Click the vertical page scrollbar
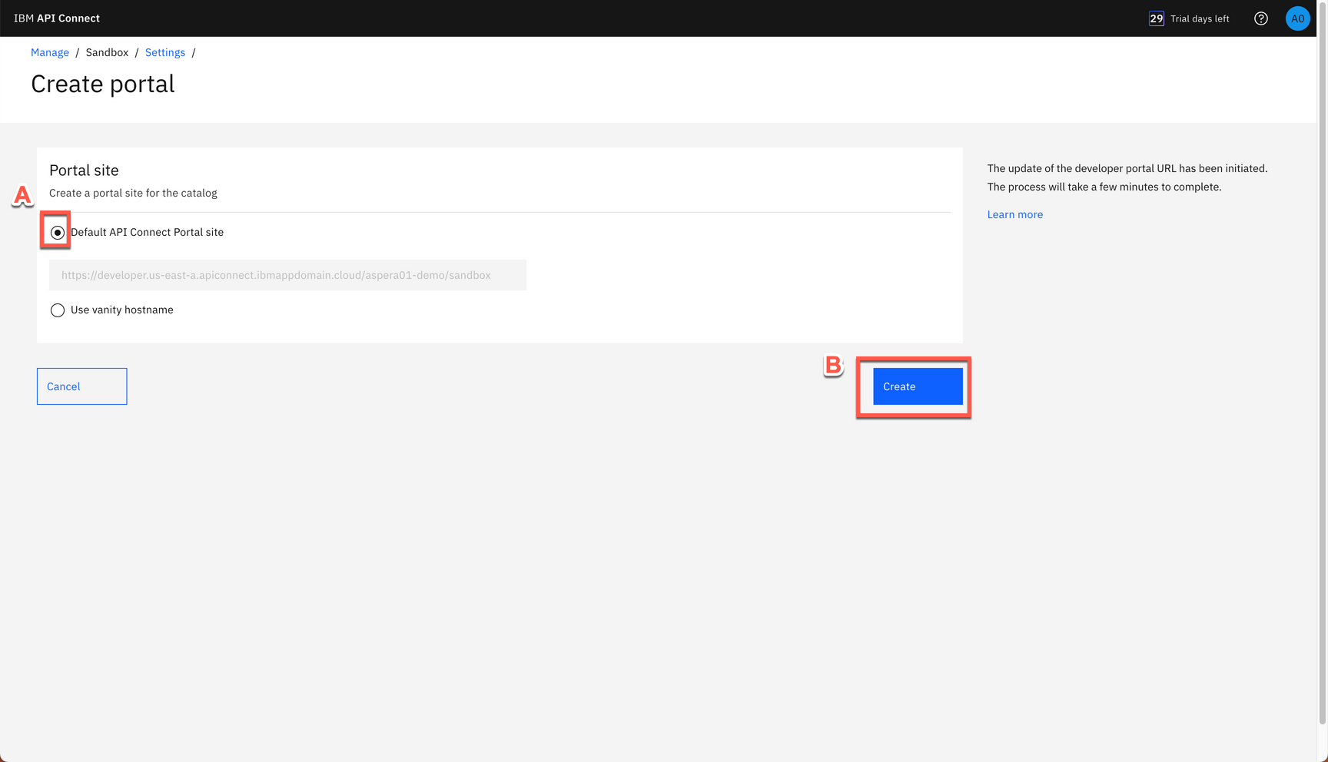 [x=1322, y=369]
